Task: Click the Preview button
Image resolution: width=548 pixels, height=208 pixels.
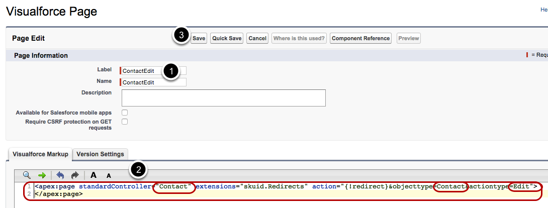Action: (409, 38)
